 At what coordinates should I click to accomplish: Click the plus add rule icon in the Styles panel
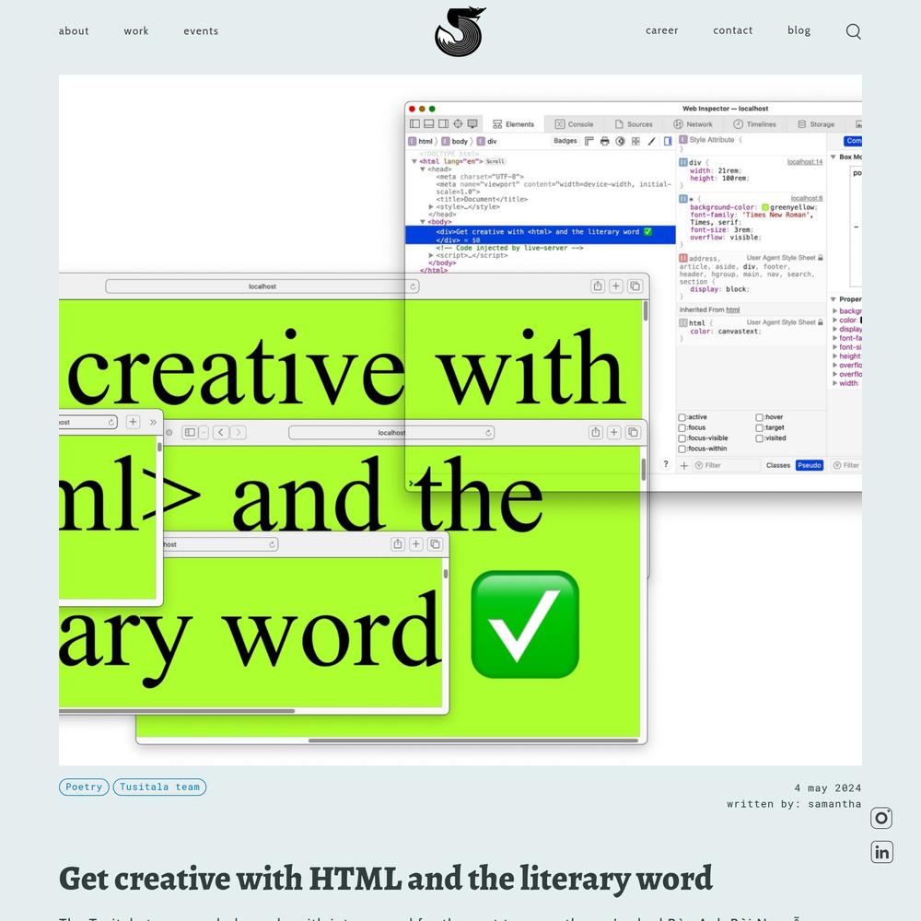tap(683, 465)
